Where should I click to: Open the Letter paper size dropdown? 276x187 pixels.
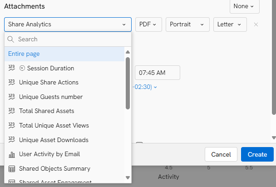230,25
